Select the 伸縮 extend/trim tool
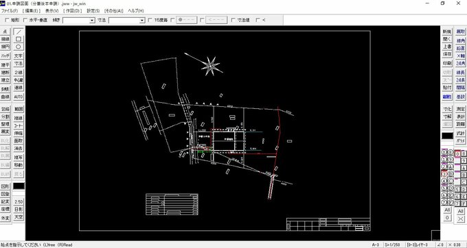 coord(19,134)
